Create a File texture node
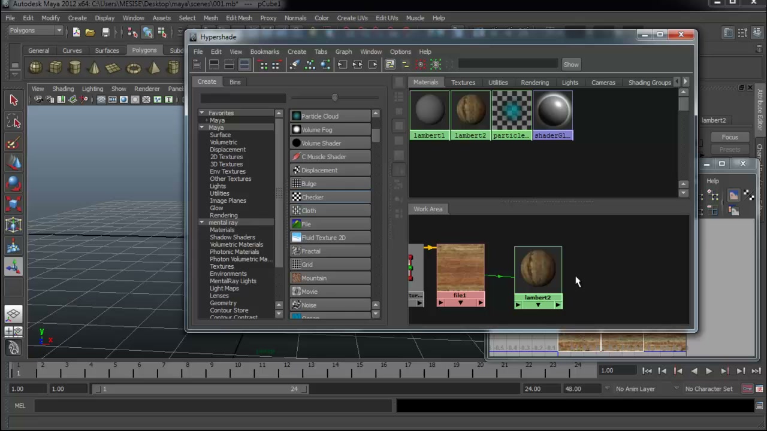 pos(330,224)
